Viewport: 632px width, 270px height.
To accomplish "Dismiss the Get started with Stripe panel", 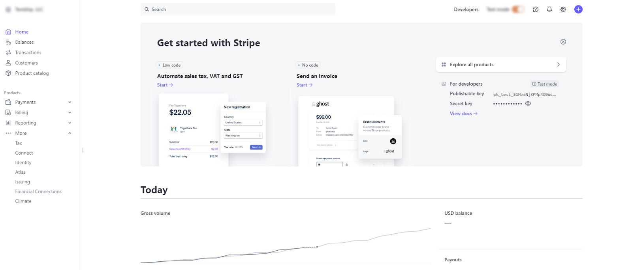I will (563, 42).
